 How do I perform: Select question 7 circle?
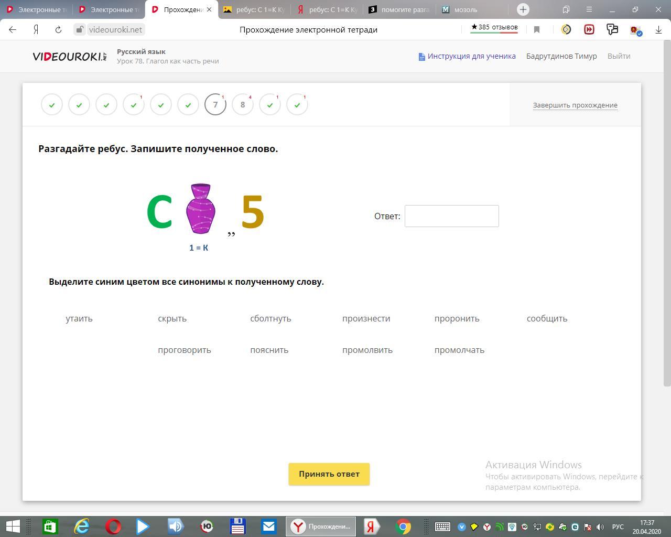click(215, 104)
